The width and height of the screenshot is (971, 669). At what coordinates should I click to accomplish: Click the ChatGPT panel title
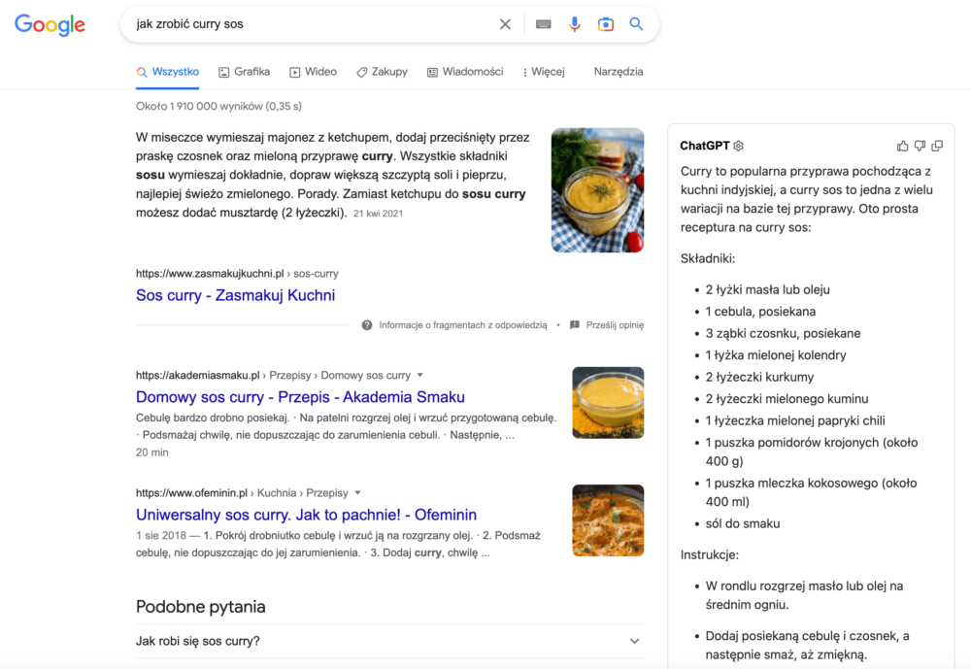[705, 147]
